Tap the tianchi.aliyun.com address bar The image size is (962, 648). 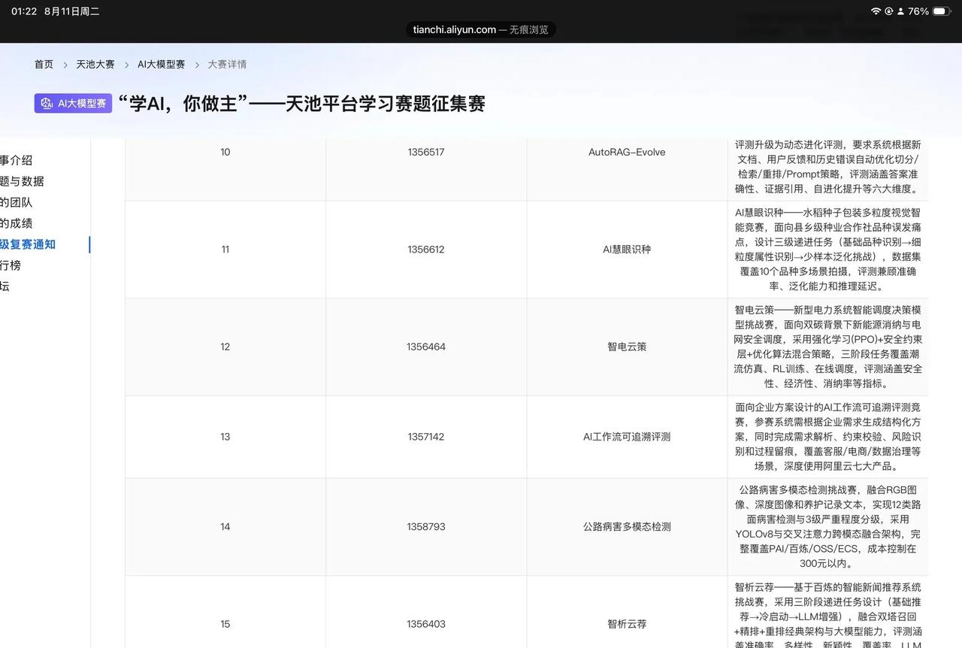tap(481, 30)
